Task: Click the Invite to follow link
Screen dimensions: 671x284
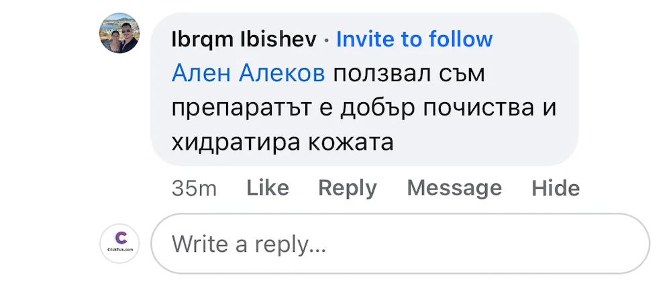Action: click(414, 40)
